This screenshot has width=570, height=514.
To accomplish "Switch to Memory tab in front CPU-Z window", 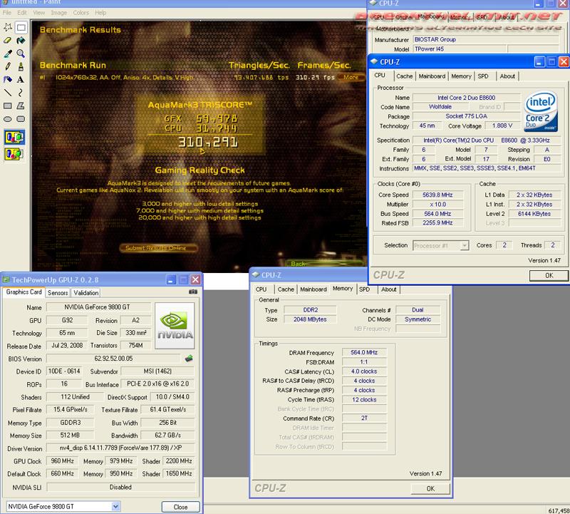I will click(x=461, y=76).
